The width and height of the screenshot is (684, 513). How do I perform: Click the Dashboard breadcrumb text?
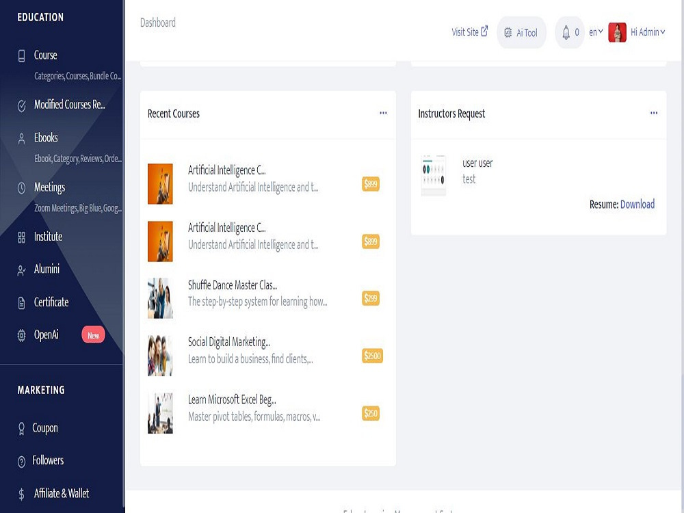tap(158, 23)
